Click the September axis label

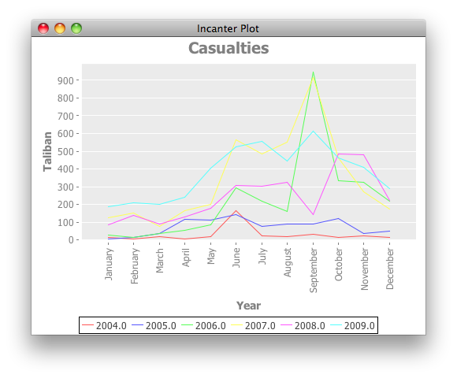(x=314, y=270)
